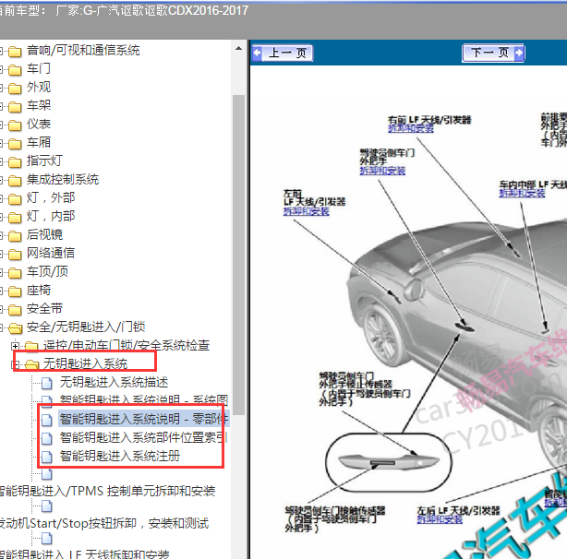This screenshot has width=567, height=559.
Task: Expand the 集成控制系统 tree node
Action: (1, 180)
